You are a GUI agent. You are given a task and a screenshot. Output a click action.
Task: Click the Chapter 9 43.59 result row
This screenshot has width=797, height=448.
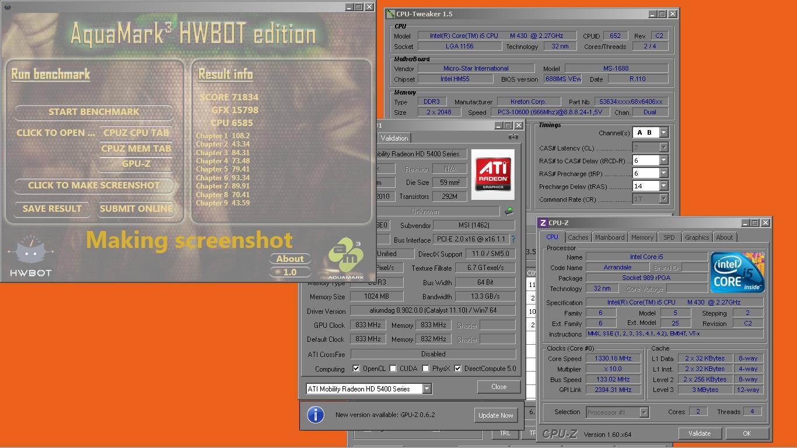pyautogui.click(x=223, y=203)
